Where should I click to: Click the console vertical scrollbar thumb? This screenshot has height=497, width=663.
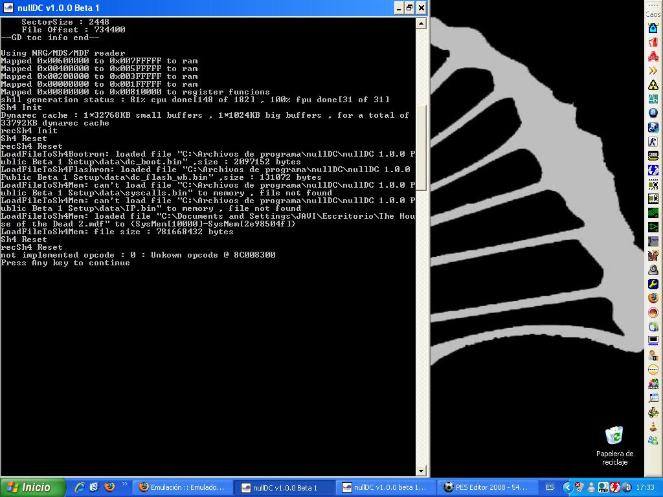point(421,147)
